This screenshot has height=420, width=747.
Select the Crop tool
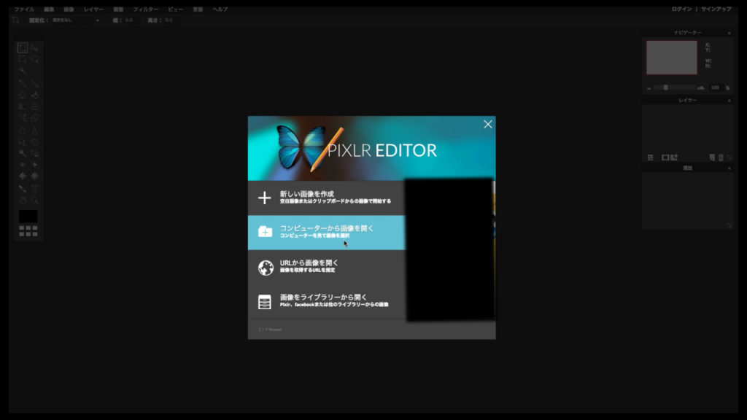[23, 47]
